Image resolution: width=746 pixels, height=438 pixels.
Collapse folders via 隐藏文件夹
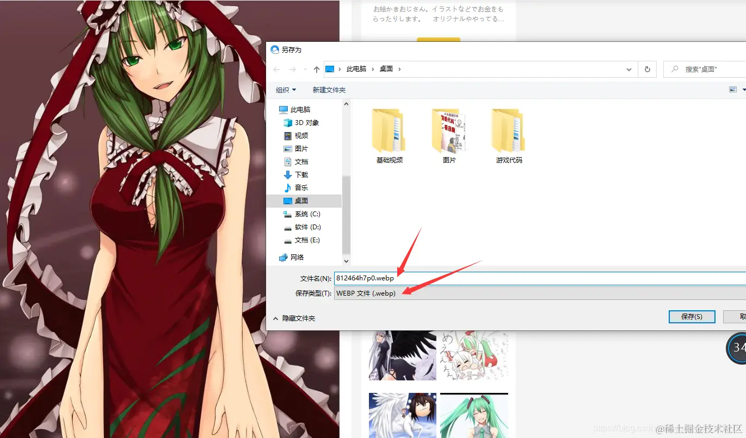tap(294, 318)
